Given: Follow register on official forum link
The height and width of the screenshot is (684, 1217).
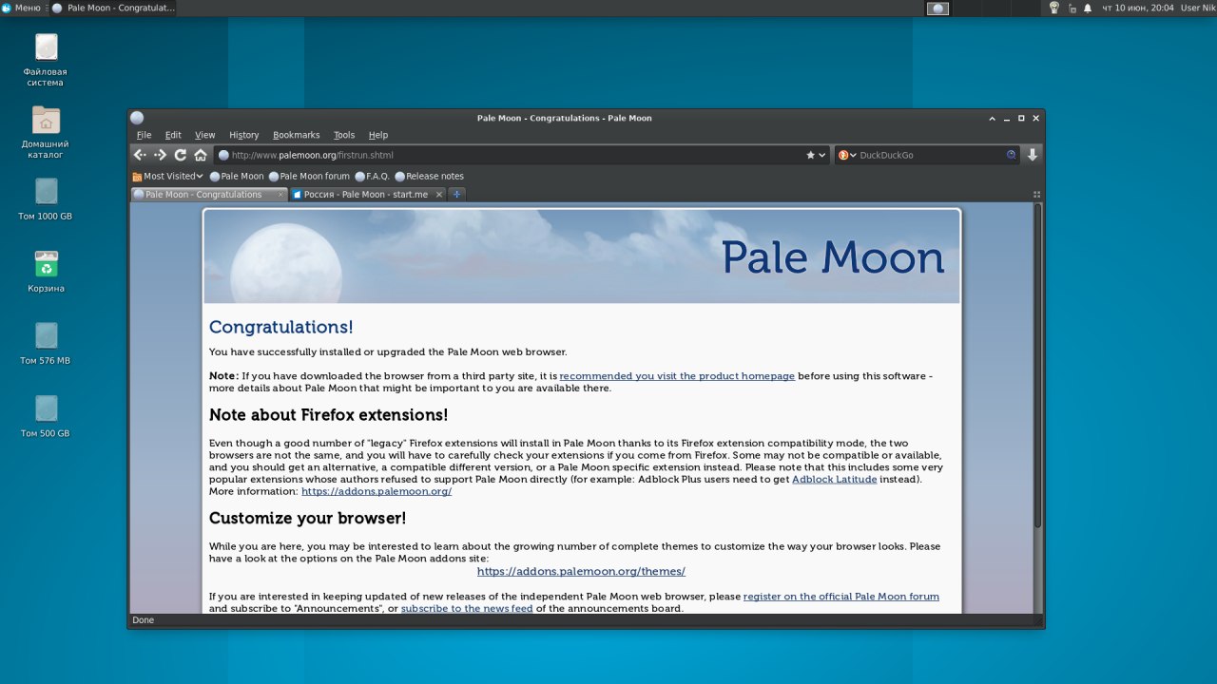Looking at the screenshot, I should coord(841,597).
